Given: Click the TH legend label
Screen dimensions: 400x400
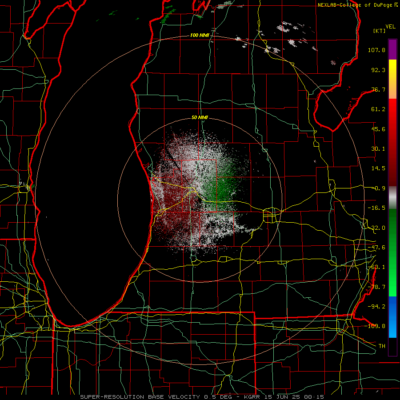Looking at the screenshot, I should [382, 346].
